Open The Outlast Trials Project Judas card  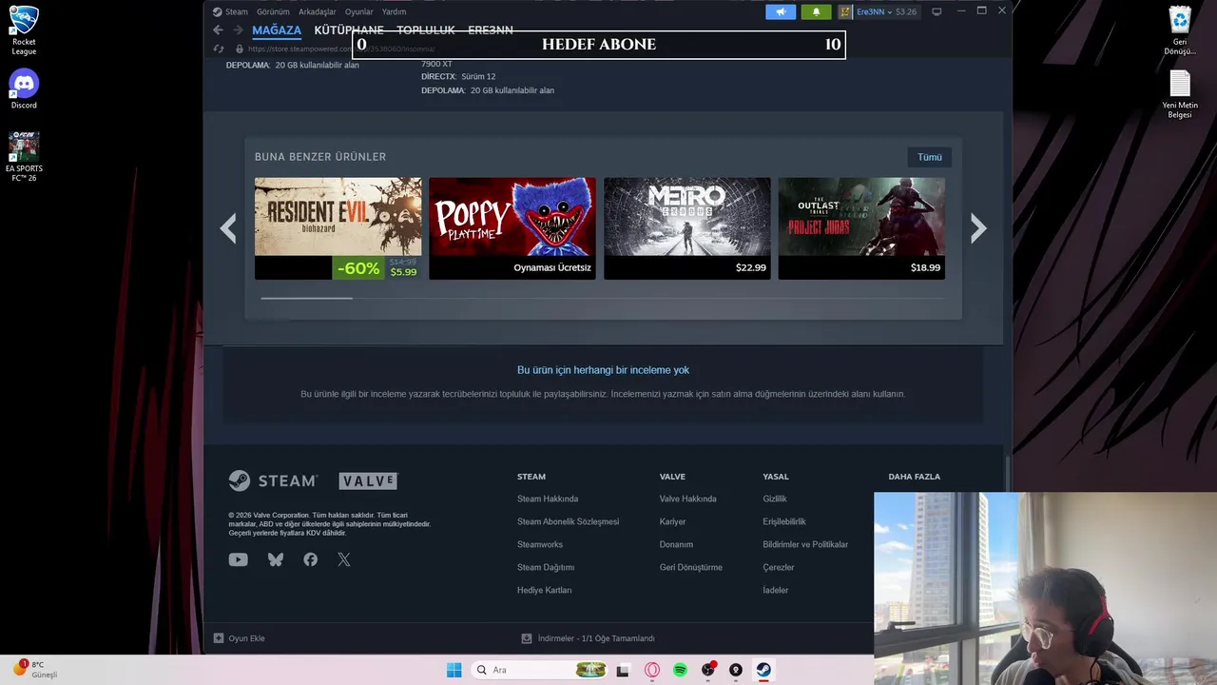[x=861, y=228]
